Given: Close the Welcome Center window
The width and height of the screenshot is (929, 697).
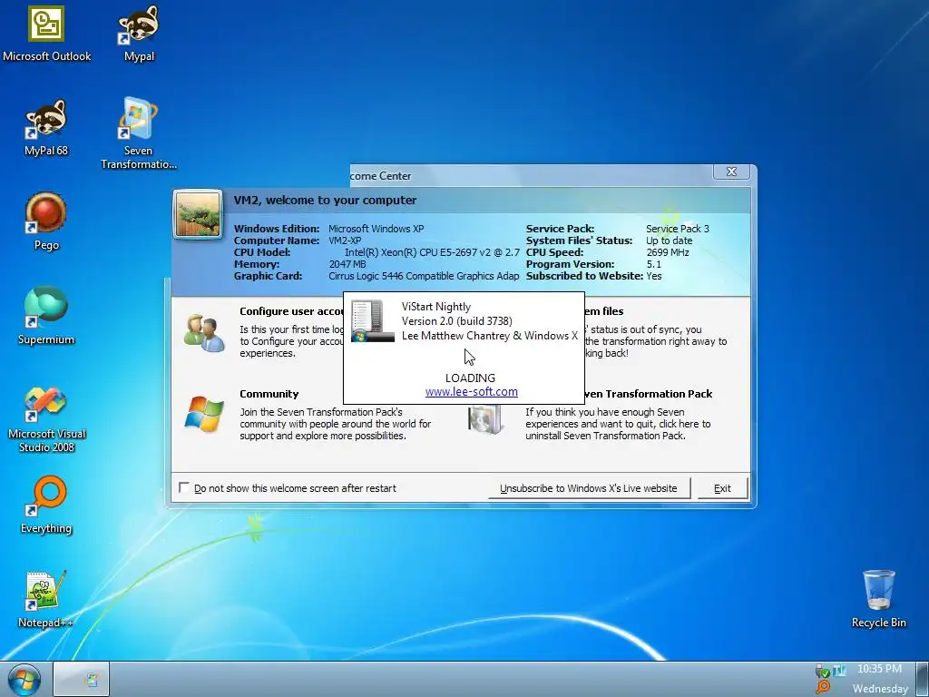Looking at the screenshot, I should [x=732, y=172].
